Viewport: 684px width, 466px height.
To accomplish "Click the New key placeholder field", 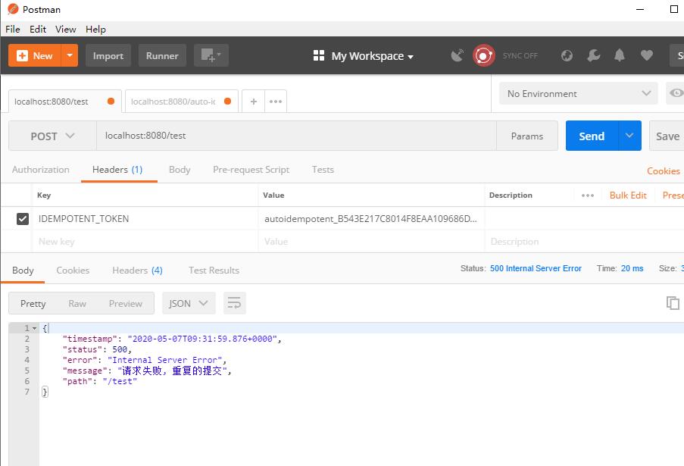I will point(145,241).
